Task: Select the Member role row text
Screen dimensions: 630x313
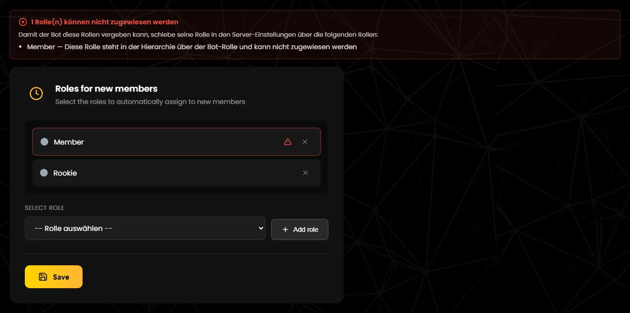Action: (x=69, y=142)
